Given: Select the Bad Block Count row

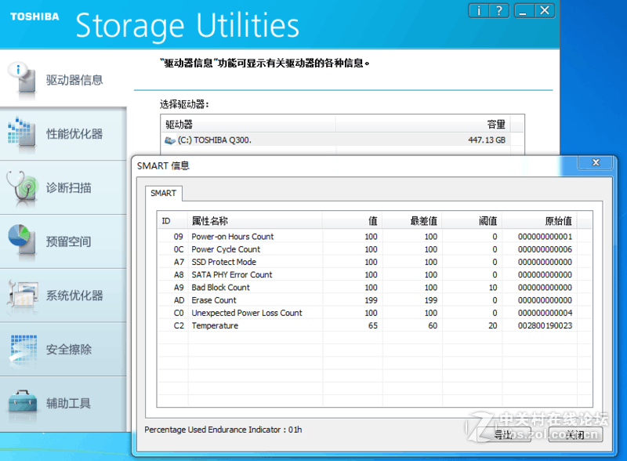Looking at the screenshot, I should [220, 288].
